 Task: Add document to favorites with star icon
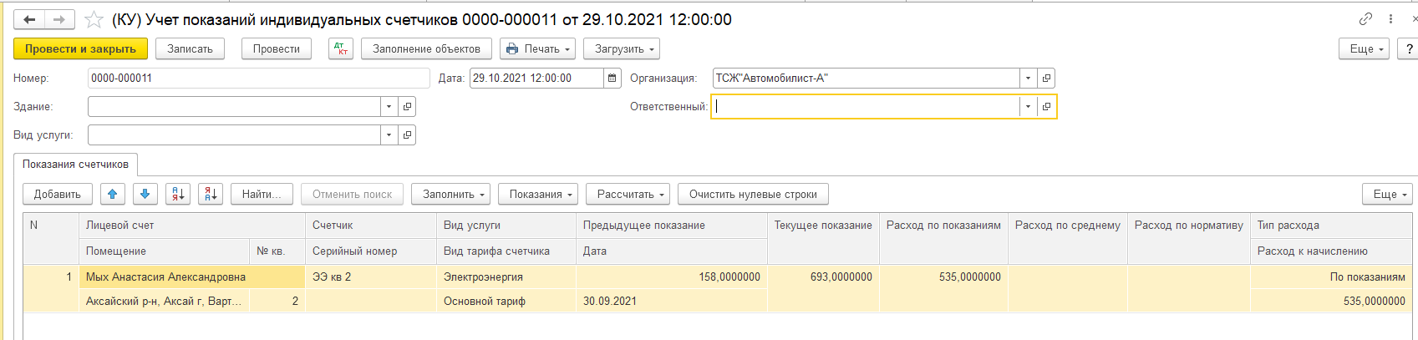[x=94, y=19]
